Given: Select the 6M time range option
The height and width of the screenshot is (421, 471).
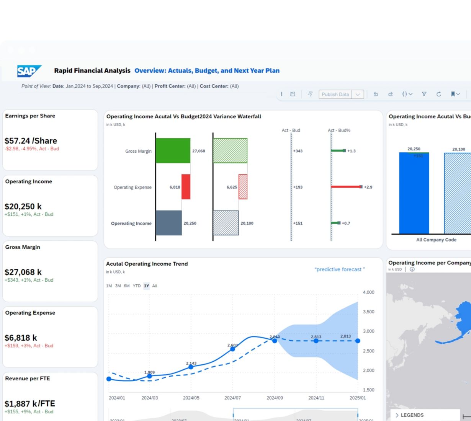Looking at the screenshot, I should [x=127, y=286].
